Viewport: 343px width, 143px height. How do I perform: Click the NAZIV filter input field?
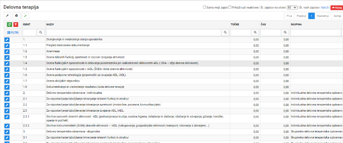(134, 33)
